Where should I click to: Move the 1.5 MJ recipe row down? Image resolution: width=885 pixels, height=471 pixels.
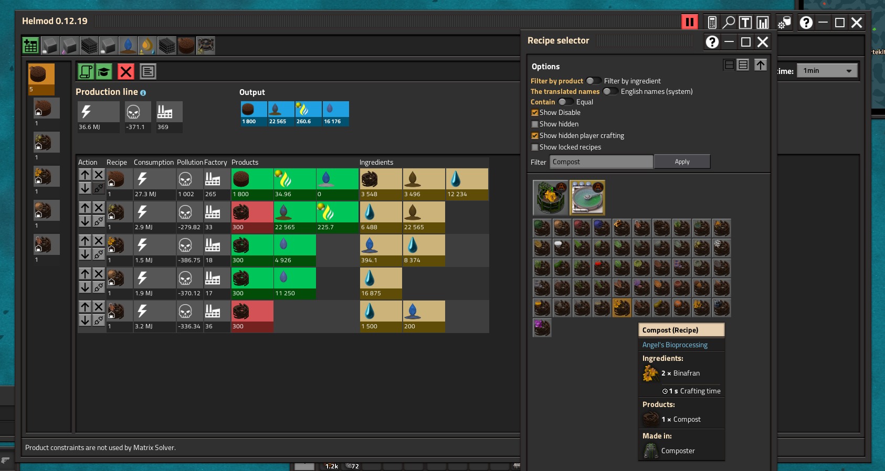pos(85,254)
